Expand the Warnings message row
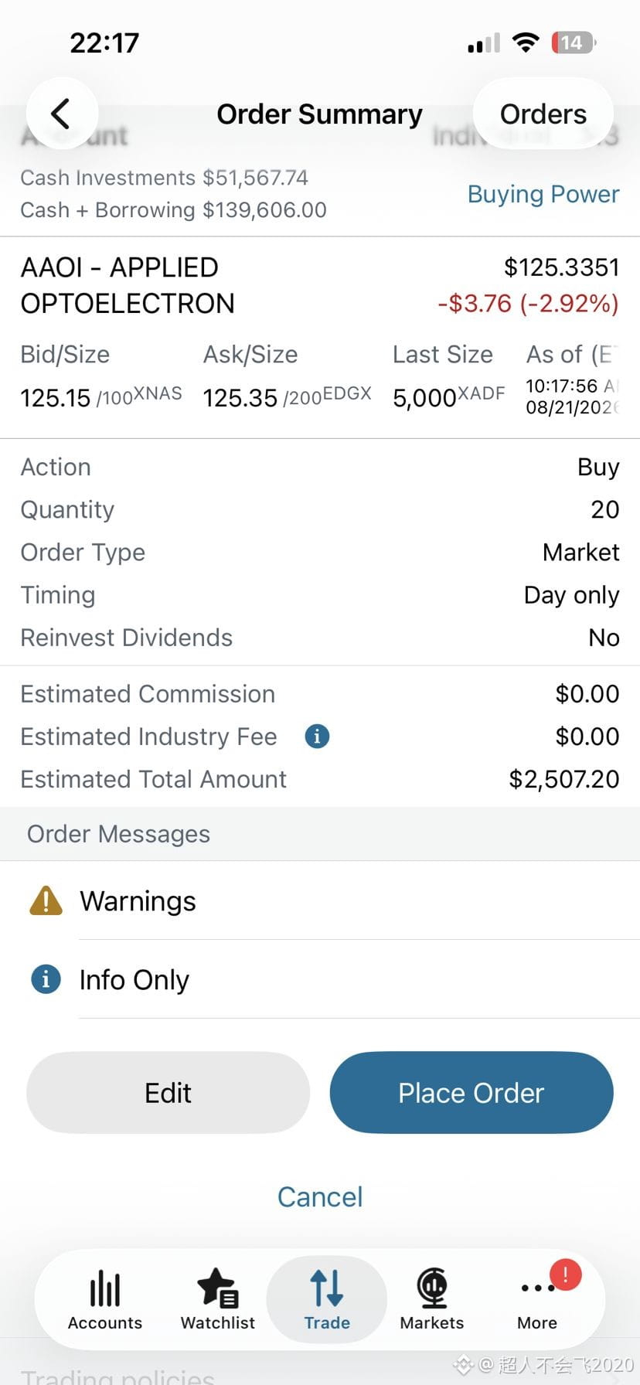This screenshot has height=1385, width=640. tap(320, 901)
